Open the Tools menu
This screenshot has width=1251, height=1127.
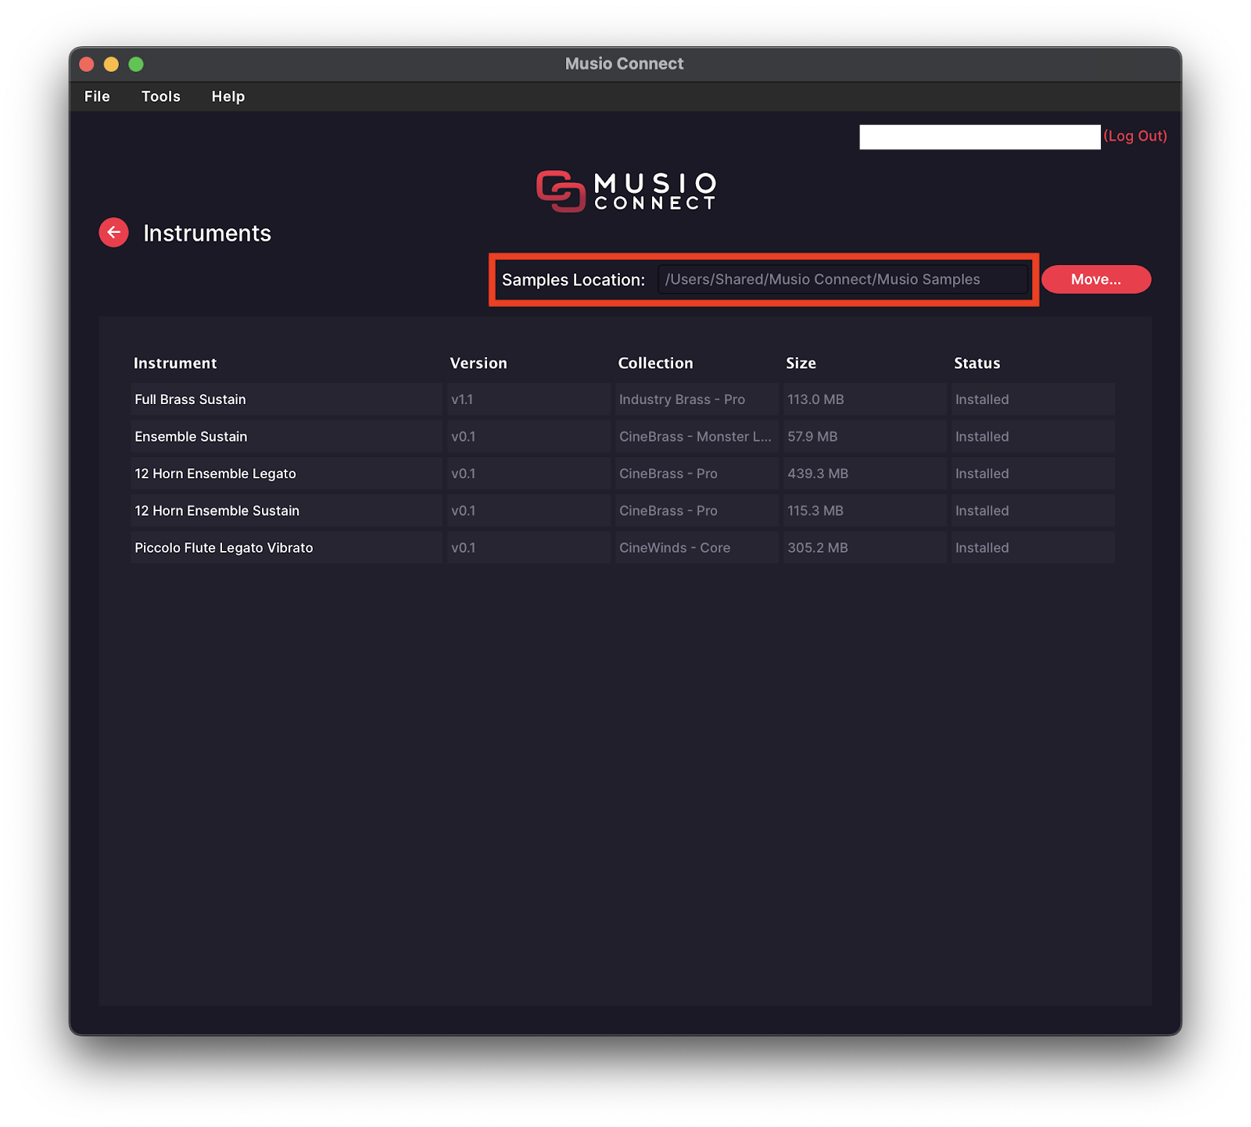pos(161,96)
